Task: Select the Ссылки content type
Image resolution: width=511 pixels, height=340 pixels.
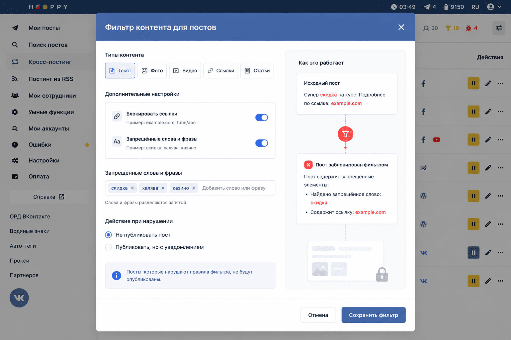Action: 221,70
